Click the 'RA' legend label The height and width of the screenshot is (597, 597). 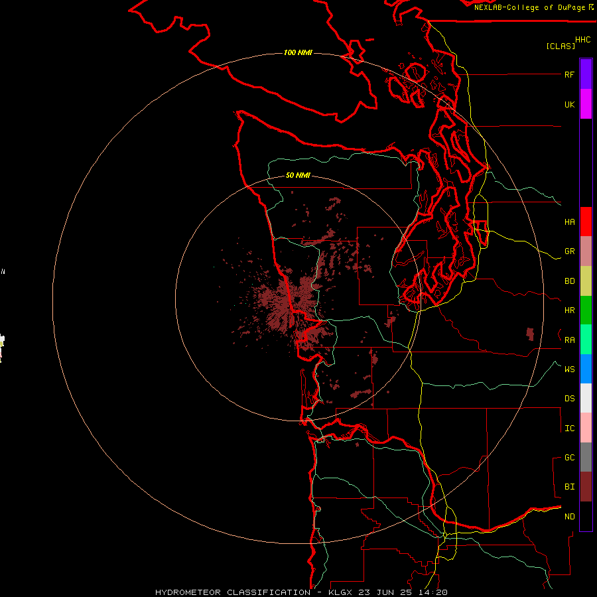[x=569, y=340]
